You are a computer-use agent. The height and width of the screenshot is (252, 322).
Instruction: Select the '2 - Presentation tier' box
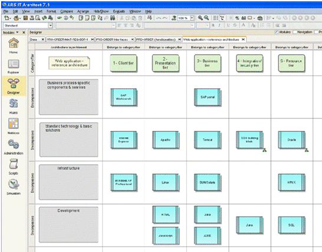[x=165, y=63]
